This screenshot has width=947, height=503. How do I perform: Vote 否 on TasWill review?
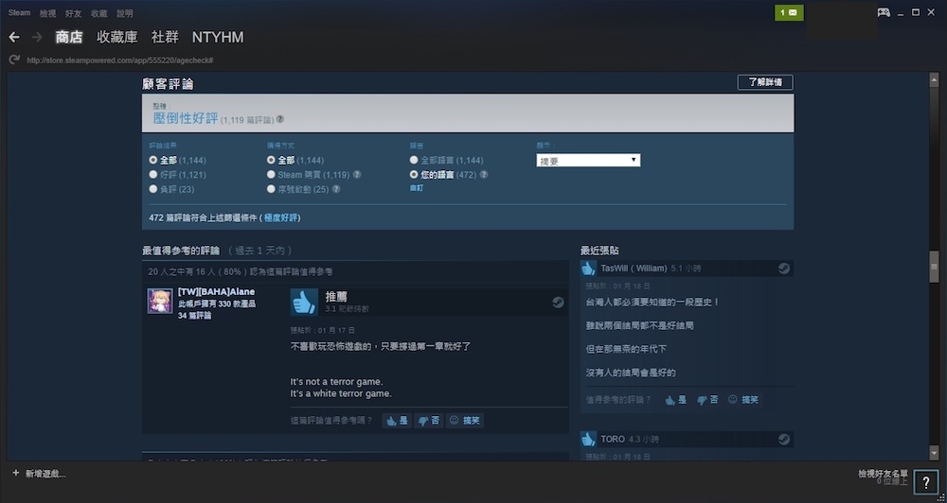tap(707, 400)
